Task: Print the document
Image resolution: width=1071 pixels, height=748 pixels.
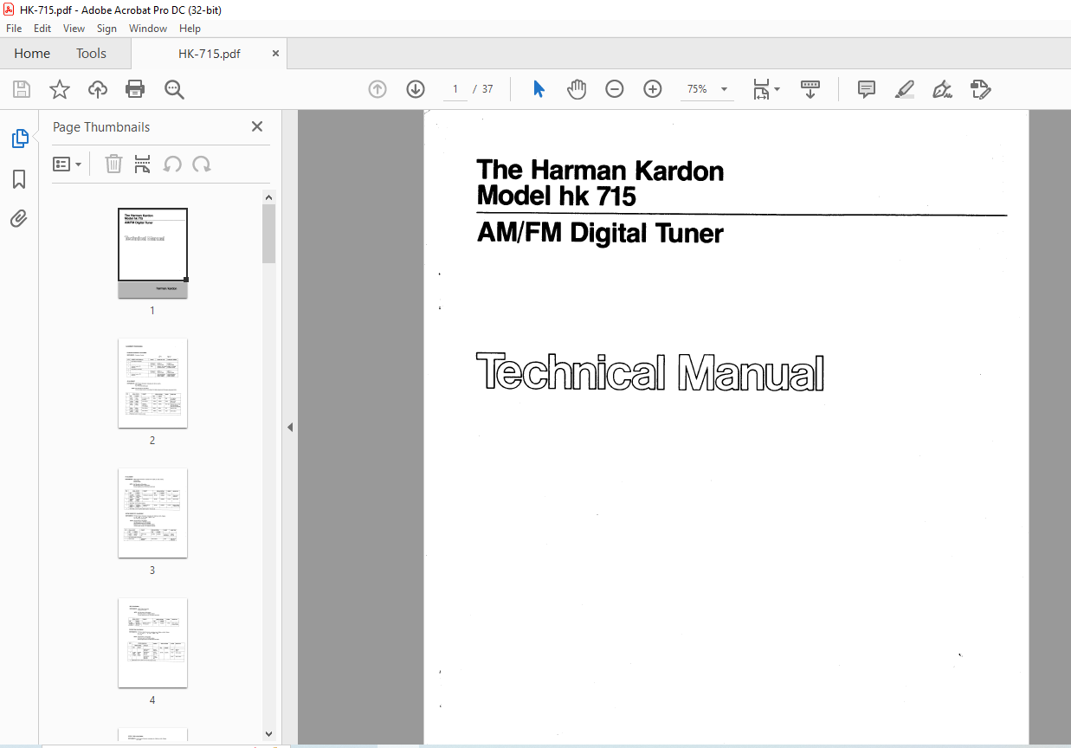Action: [135, 89]
